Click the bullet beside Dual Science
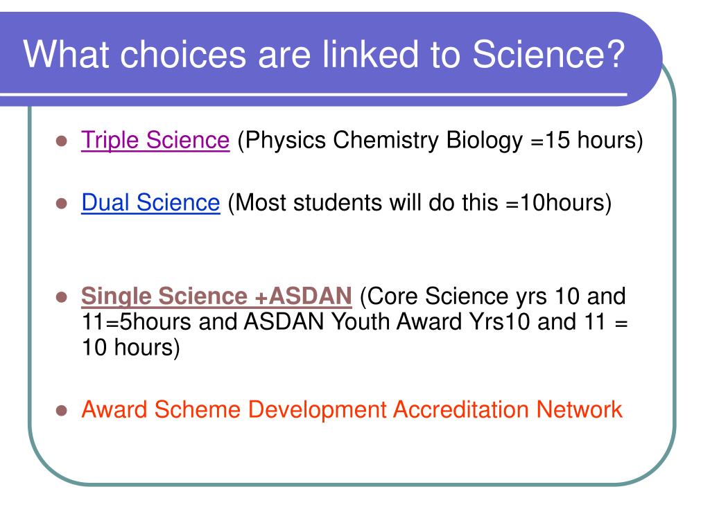Image resolution: width=710 pixels, height=532 pixels. [x=62, y=204]
